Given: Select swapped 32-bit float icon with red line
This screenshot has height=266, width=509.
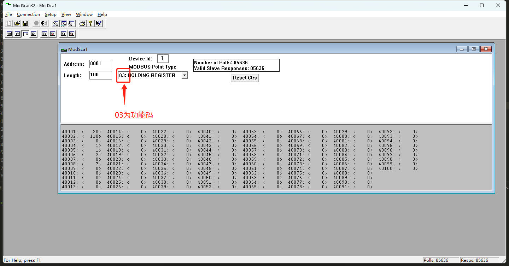Looking at the screenshot, I should click(53, 34).
